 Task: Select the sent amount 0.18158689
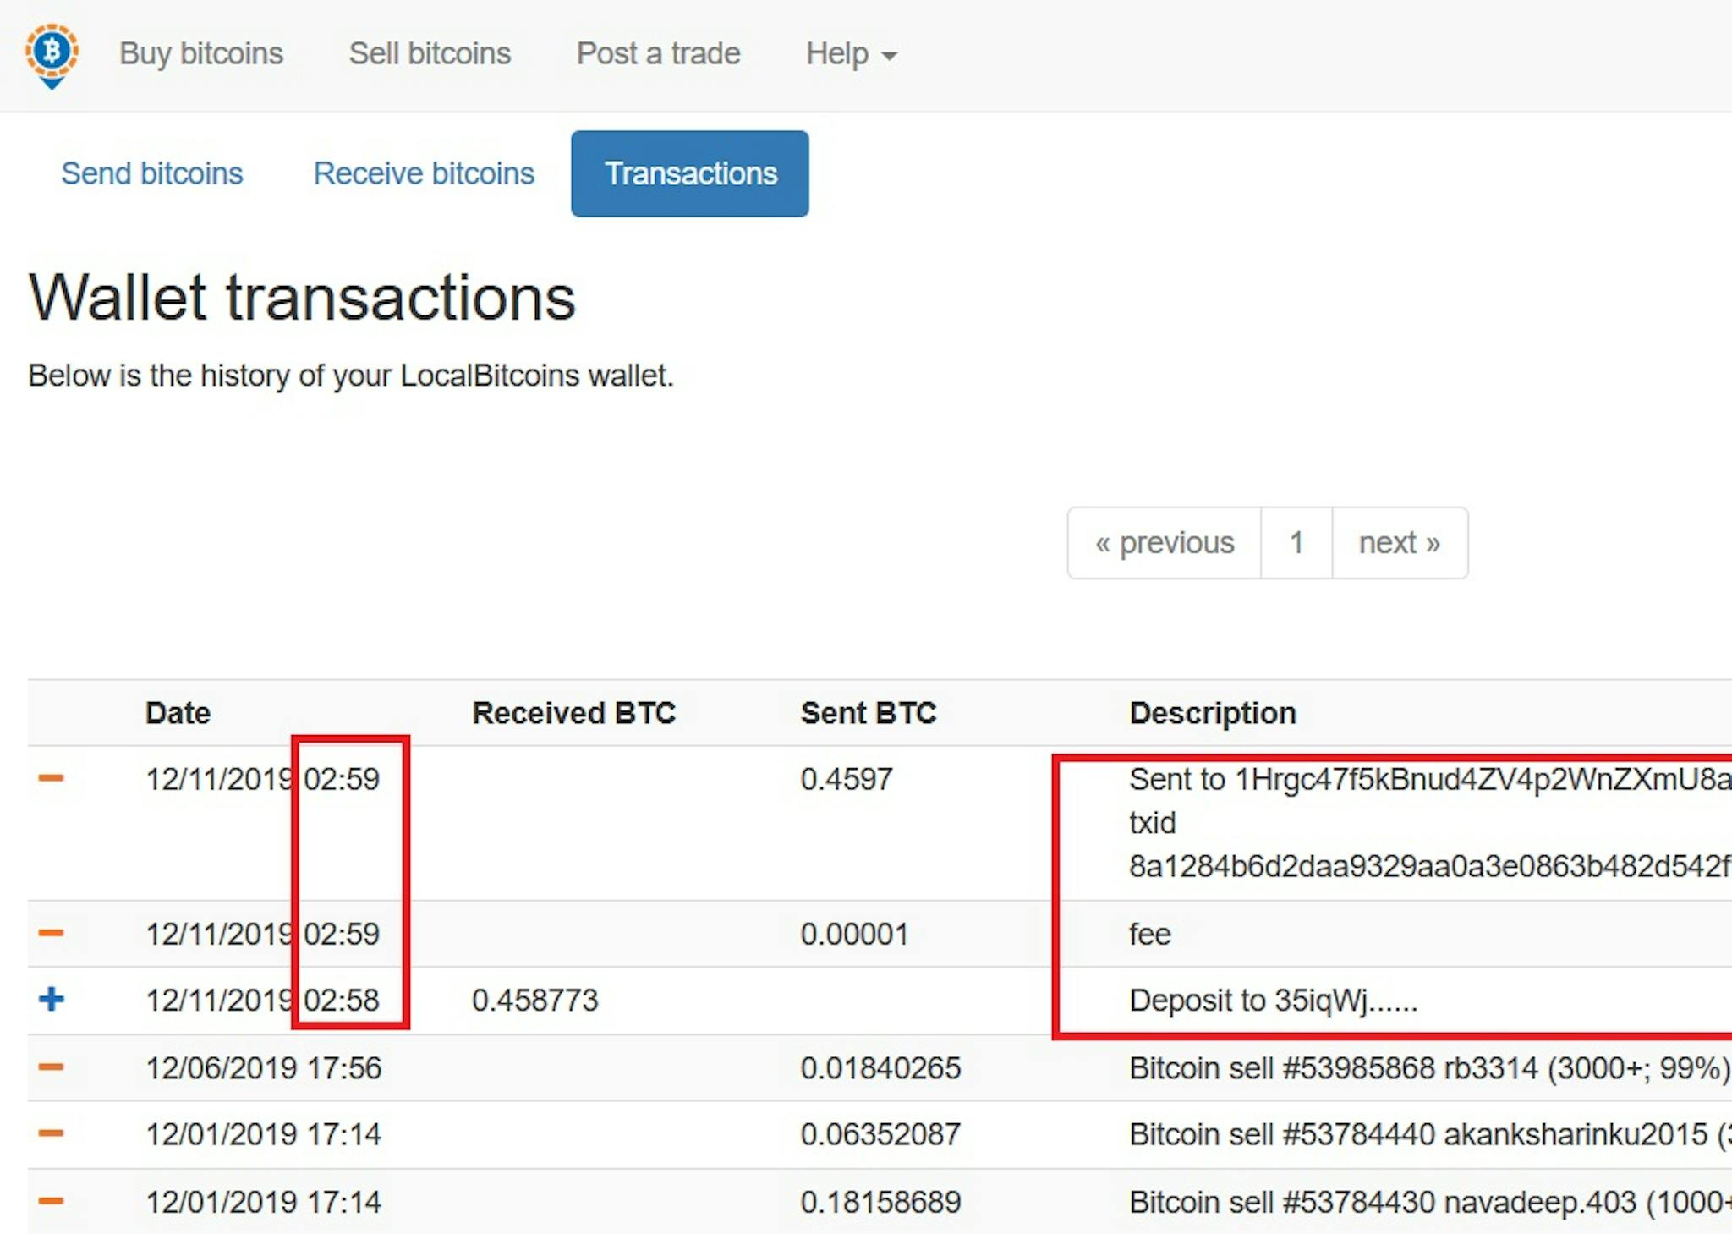[880, 1202]
